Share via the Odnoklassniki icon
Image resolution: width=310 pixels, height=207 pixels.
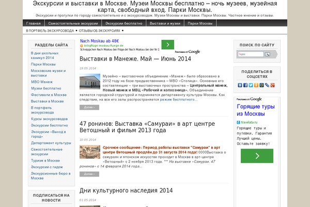256,85
